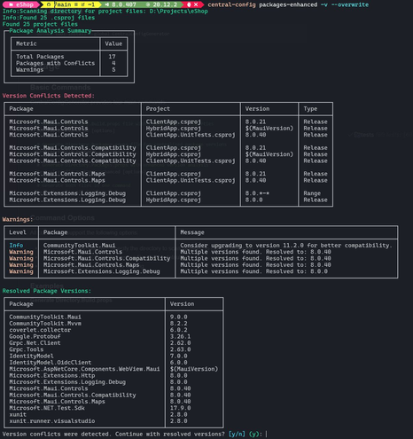The image size is (413, 439).
Task: Select the Package column header in conflicts table
Action: tap(21, 109)
